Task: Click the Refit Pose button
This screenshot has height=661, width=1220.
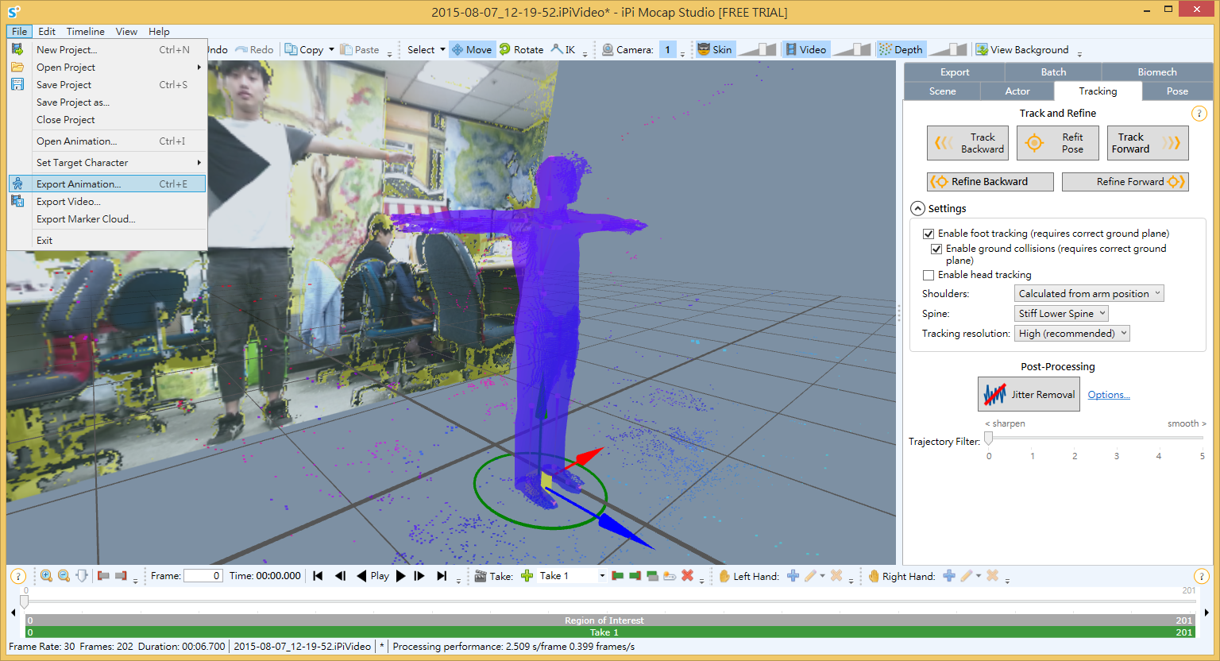Action: pos(1057,143)
